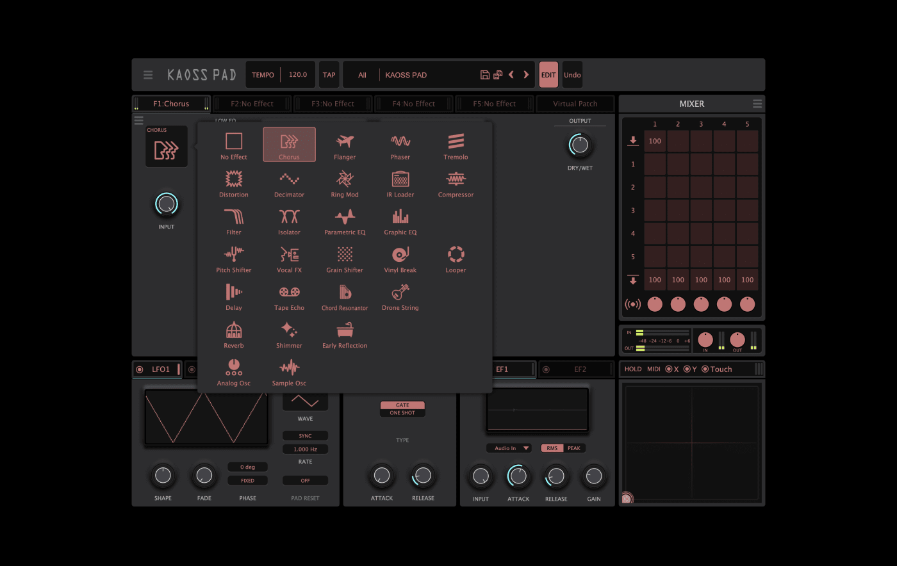The width and height of the screenshot is (897, 566).
Task: Choose the Vocal FX effect
Action: tap(289, 258)
